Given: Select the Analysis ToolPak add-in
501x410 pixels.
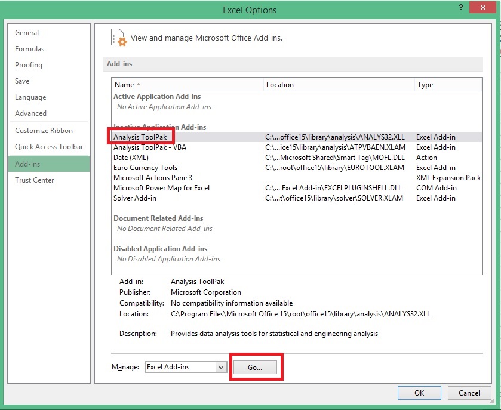Looking at the screenshot, I should [x=140, y=137].
